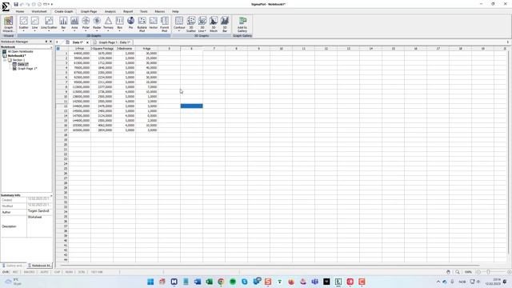Open the Tools ribbon tab
512x288 pixels.
tap(144, 11)
